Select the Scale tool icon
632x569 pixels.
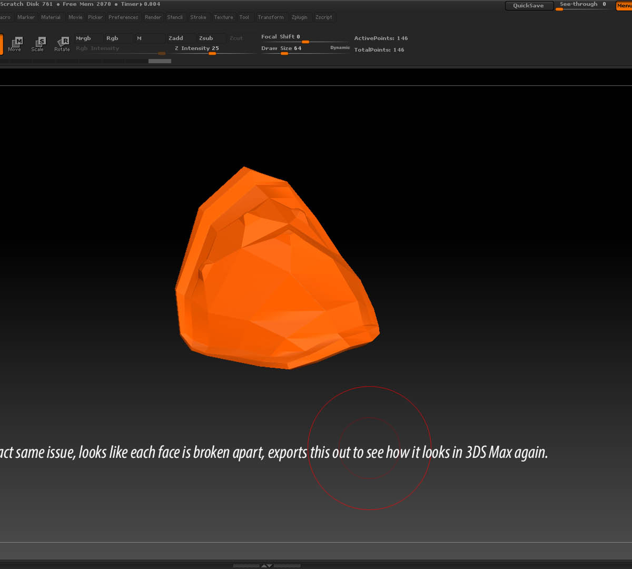click(38, 44)
